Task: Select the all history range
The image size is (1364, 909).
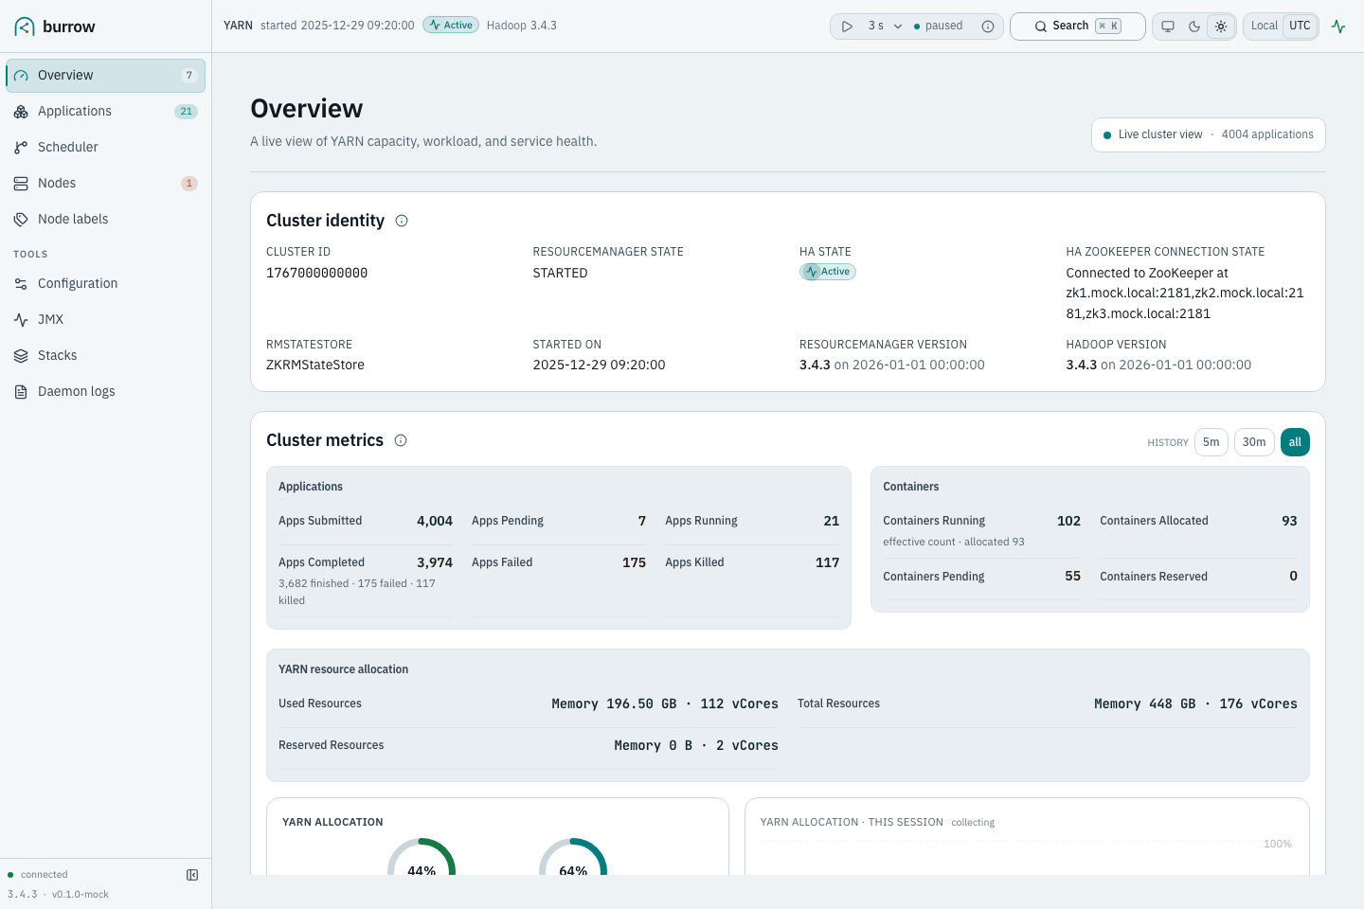Action: pyautogui.click(x=1295, y=442)
